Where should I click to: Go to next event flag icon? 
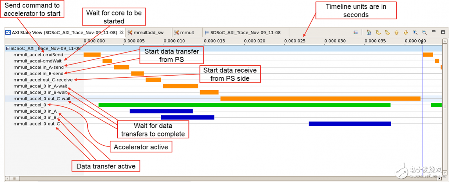click(387, 32)
